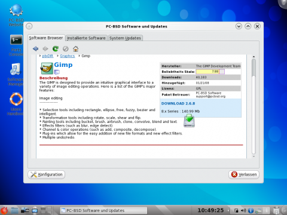Click the network devices icon in panel

(x=25, y=210)
